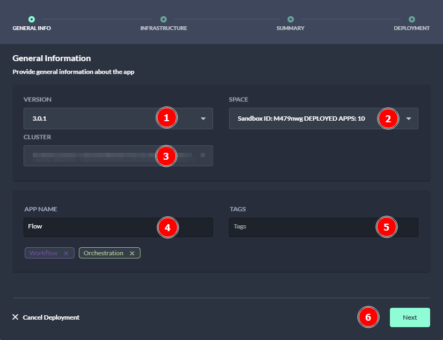Image resolution: width=443 pixels, height=340 pixels.
Task: Click the red badge numbered 3
Action: (166, 156)
